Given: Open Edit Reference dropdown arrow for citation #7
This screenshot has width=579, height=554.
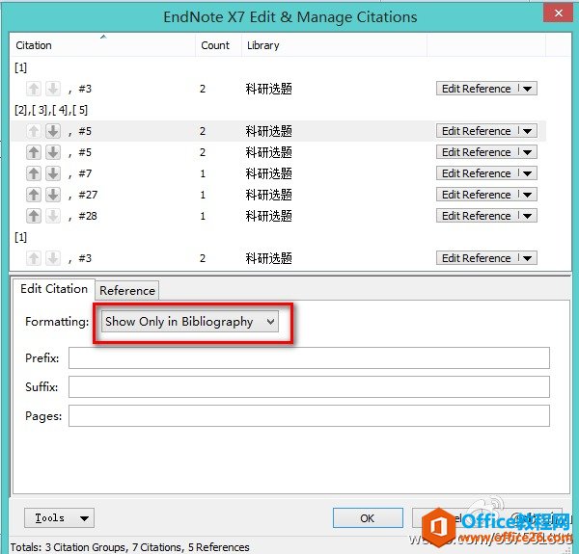Looking at the screenshot, I should (x=527, y=173).
